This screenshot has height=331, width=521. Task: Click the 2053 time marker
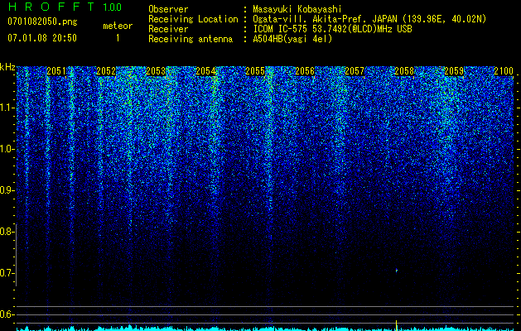pyautogui.click(x=156, y=70)
